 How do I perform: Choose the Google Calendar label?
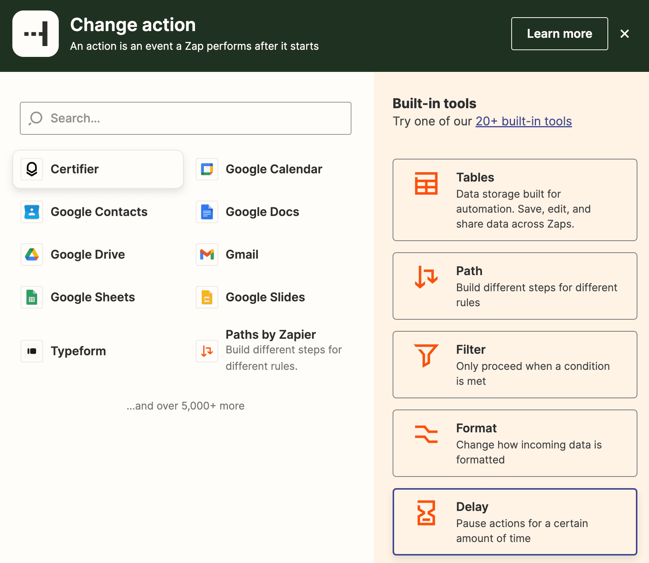pyautogui.click(x=274, y=169)
